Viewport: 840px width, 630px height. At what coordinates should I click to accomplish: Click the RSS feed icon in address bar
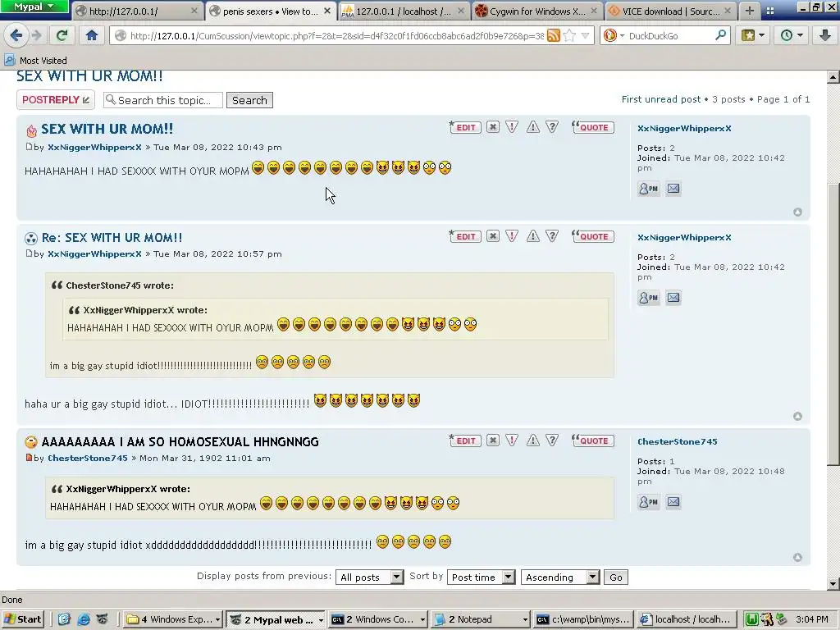554,35
